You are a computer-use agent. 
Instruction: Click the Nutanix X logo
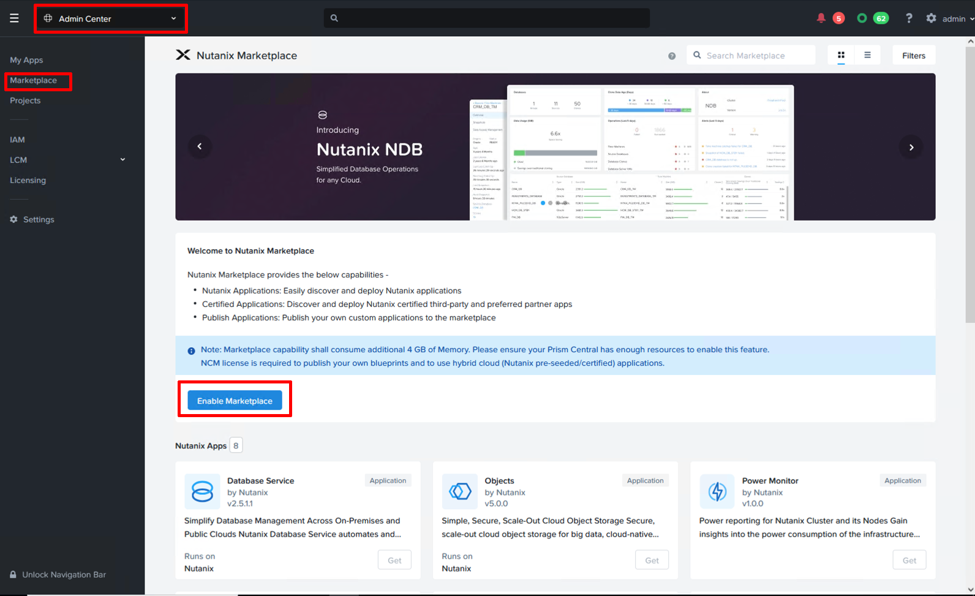tap(183, 55)
